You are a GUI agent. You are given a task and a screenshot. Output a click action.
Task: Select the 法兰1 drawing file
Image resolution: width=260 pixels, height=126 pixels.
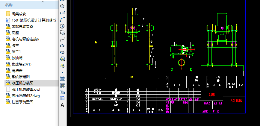pos(13,52)
